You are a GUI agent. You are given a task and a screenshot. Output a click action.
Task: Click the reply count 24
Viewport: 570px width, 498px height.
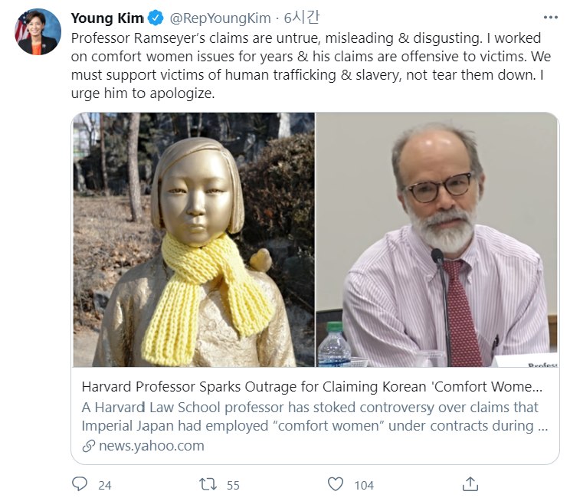click(x=105, y=485)
